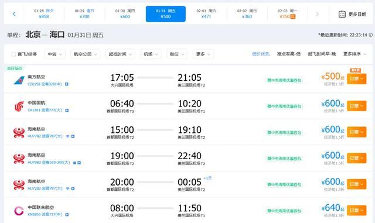Sort by 起飞时间早-晚
Screen dimensions: 375x223
[x=322, y=54]
